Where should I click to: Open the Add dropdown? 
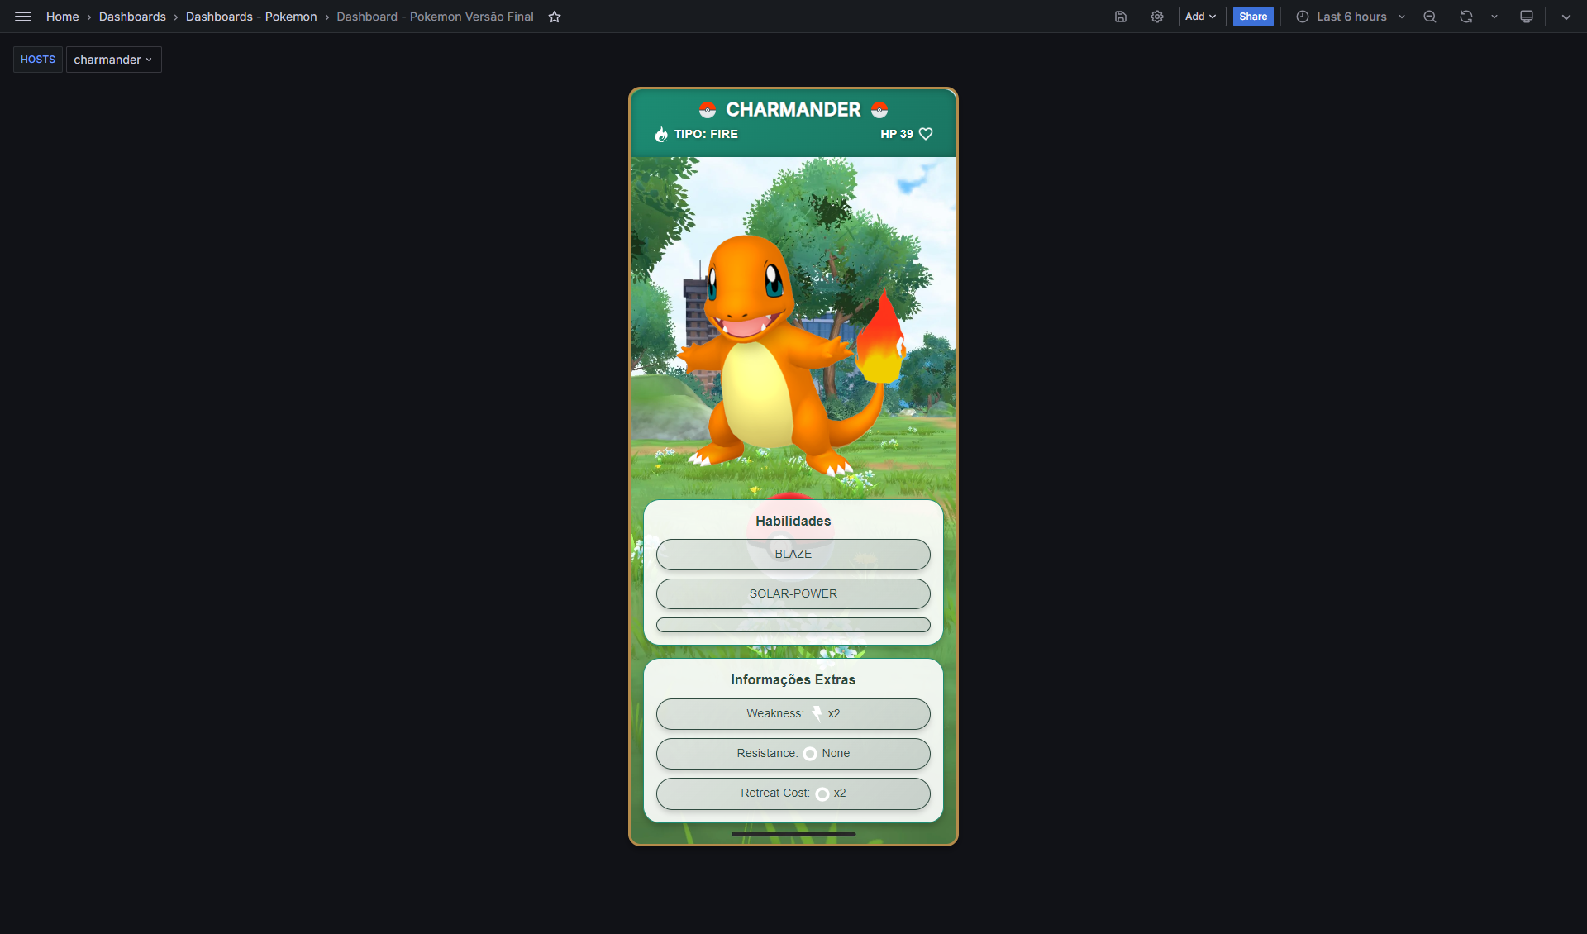(1202, 17)
